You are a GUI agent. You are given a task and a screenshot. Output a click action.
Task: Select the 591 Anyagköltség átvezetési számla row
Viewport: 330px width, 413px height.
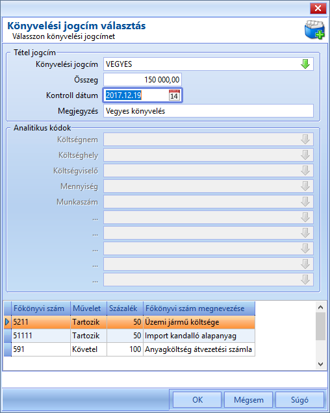[x=129, y=349]
